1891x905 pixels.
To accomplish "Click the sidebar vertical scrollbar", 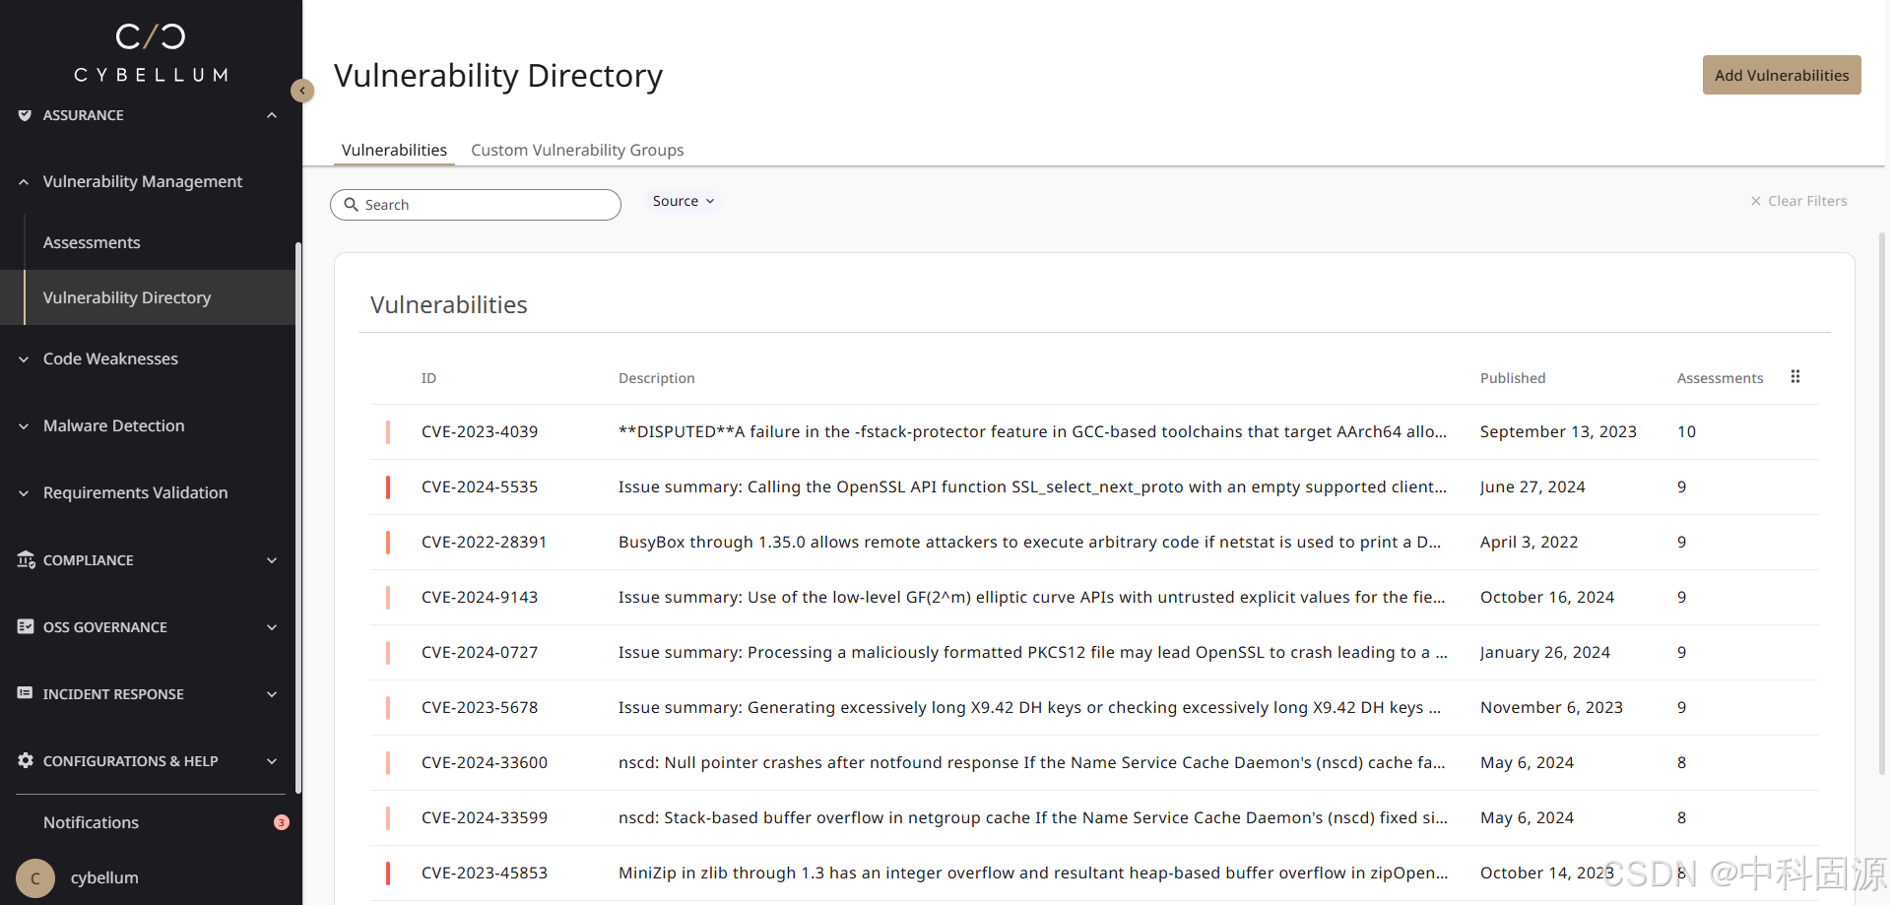I will tap(298, 517).
